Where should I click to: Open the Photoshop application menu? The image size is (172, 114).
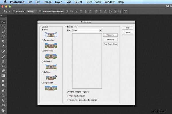point(17,2)
